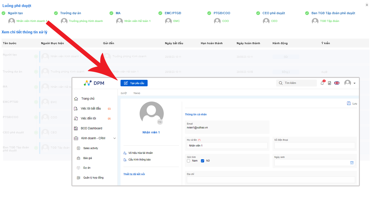This screenshot has width=371, height=204.
Task: Click the Ý kiến column header
Action: tap(326, 43)
